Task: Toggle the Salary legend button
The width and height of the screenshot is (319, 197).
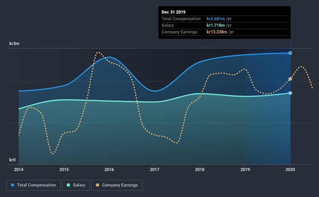Action: (x=76, y=185)
